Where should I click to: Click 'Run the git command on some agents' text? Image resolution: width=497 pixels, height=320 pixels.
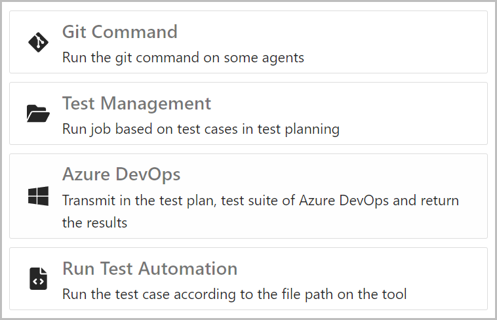[183, 58]
